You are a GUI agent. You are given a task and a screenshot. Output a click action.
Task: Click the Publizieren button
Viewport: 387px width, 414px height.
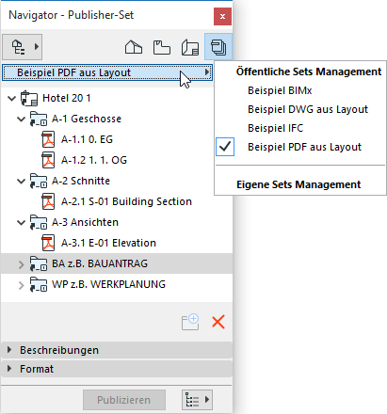tap(124, 400)
